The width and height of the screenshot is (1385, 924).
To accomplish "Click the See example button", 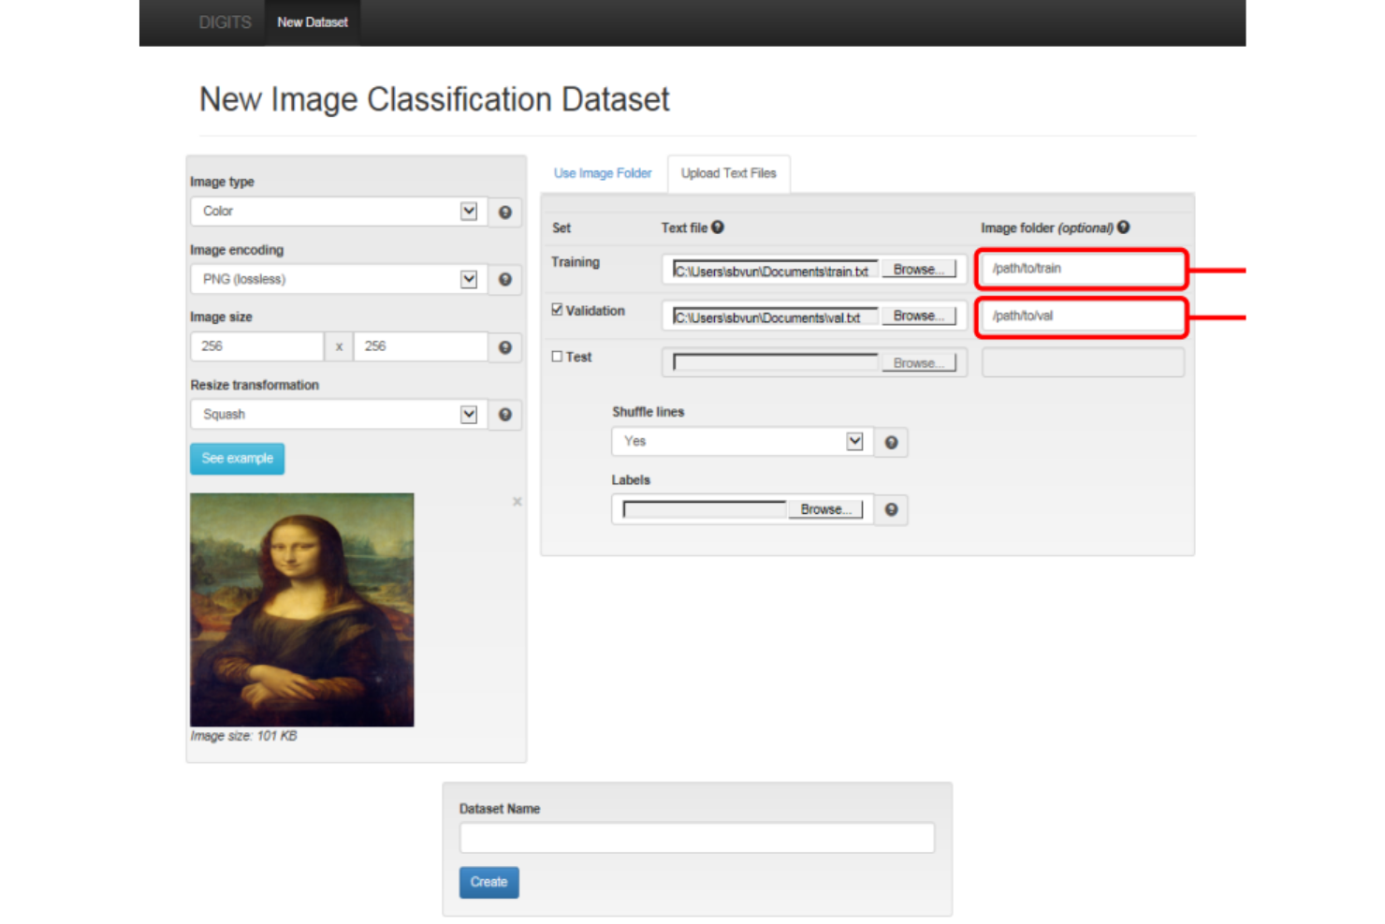I will tap(237, 458).
